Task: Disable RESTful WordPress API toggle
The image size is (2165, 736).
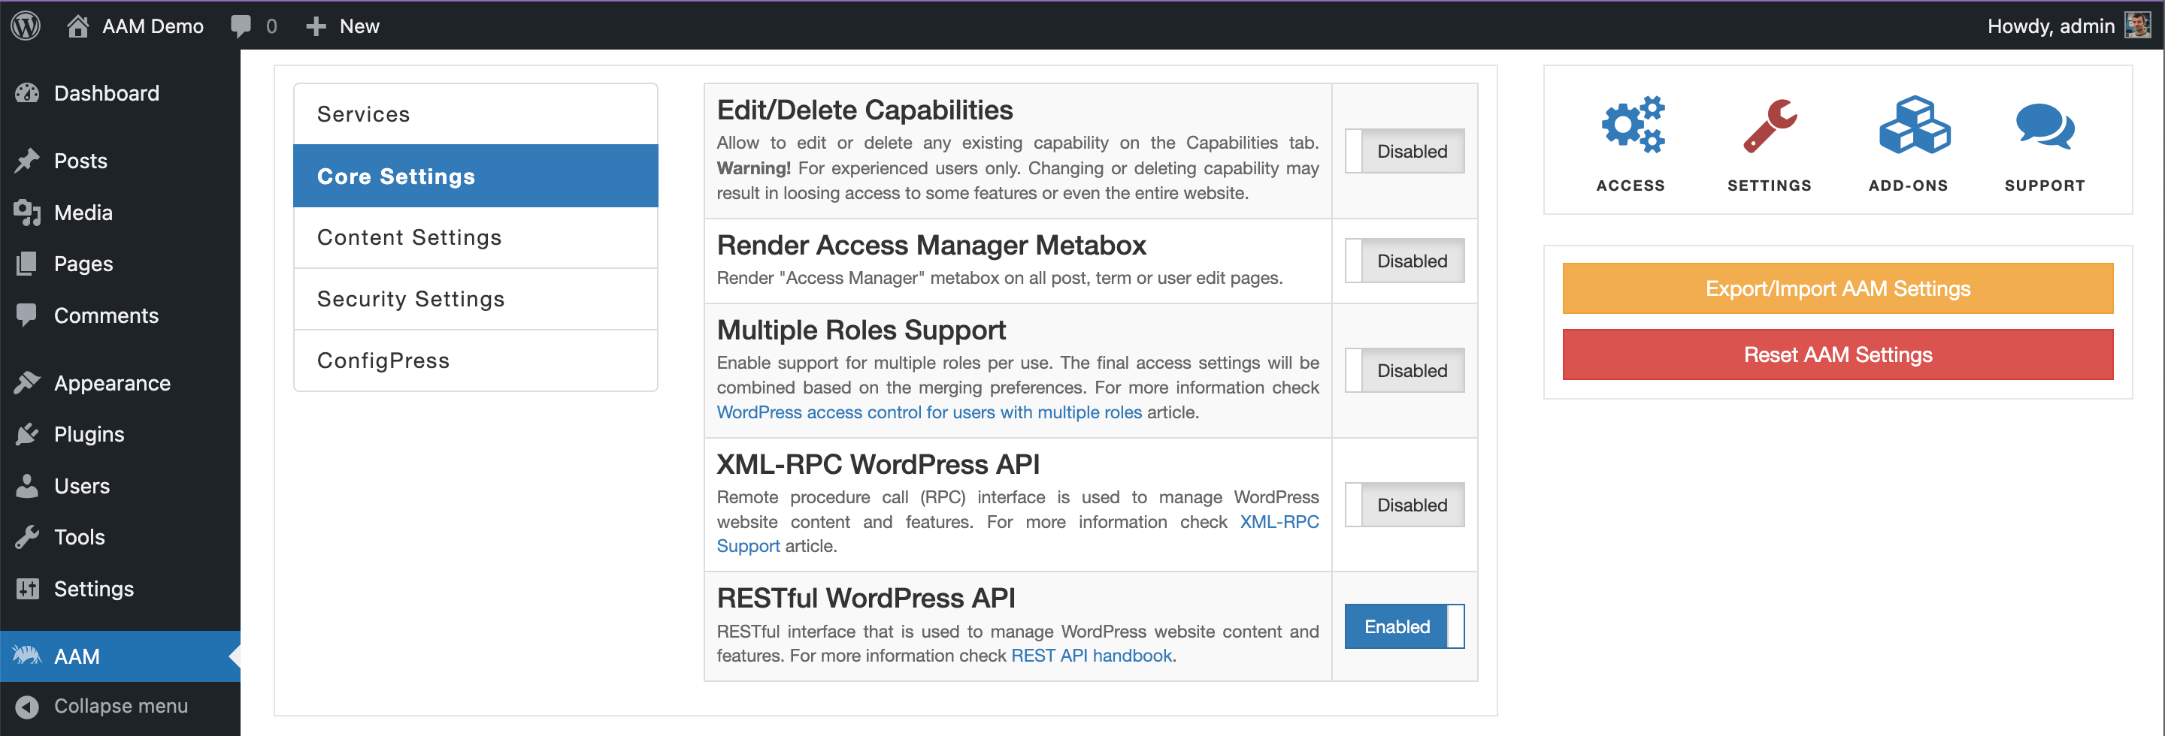Action: (1404, 626)
